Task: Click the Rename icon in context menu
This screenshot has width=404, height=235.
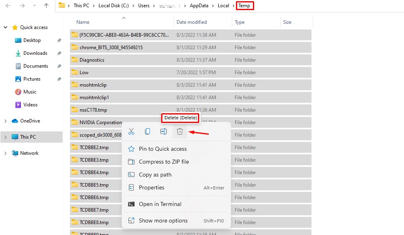Action: (x=164, y=131)
